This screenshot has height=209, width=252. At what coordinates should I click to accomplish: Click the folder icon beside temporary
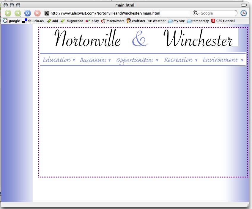click(x=189, y=21)
